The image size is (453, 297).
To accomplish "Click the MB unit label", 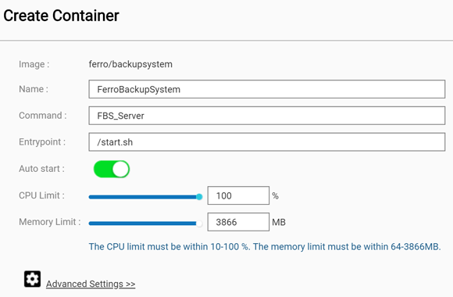I will pyautogui.click(x=279, y=222).
